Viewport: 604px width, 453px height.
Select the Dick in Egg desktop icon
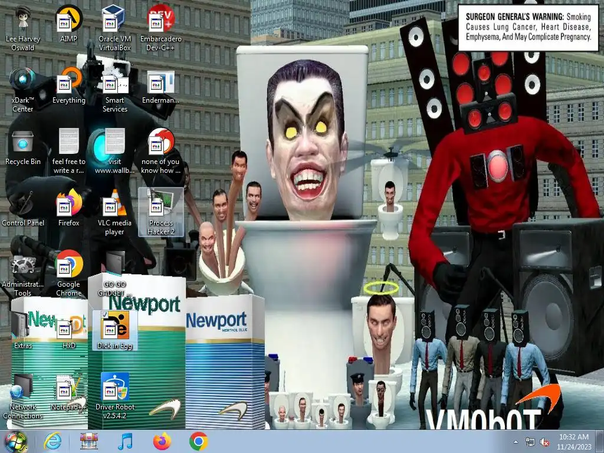(x=115, y=330)
